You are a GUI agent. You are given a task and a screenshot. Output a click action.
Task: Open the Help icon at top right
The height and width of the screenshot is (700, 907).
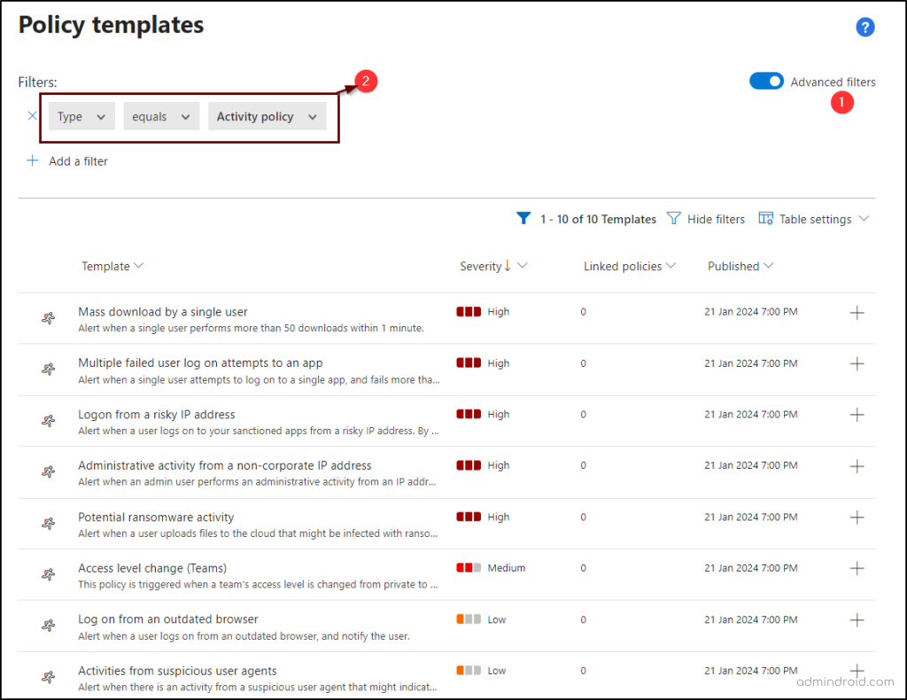[x=865, y=27]
